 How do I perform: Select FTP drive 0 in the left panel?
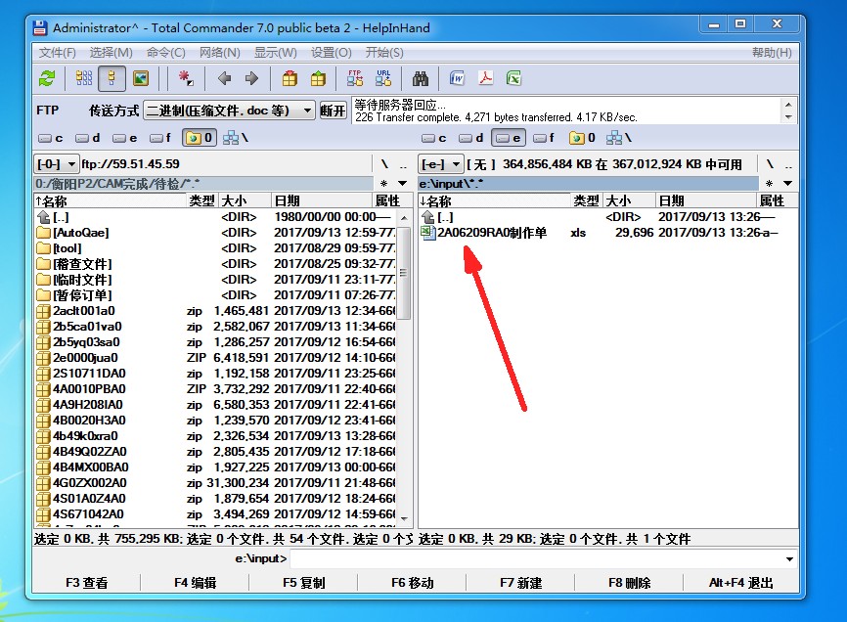point(200,138)
